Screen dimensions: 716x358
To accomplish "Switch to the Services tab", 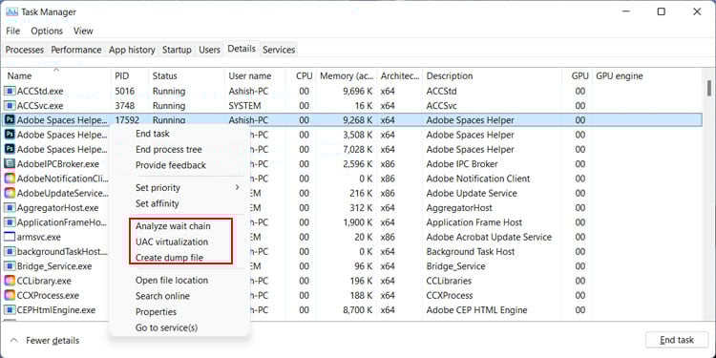I will 279,50.
